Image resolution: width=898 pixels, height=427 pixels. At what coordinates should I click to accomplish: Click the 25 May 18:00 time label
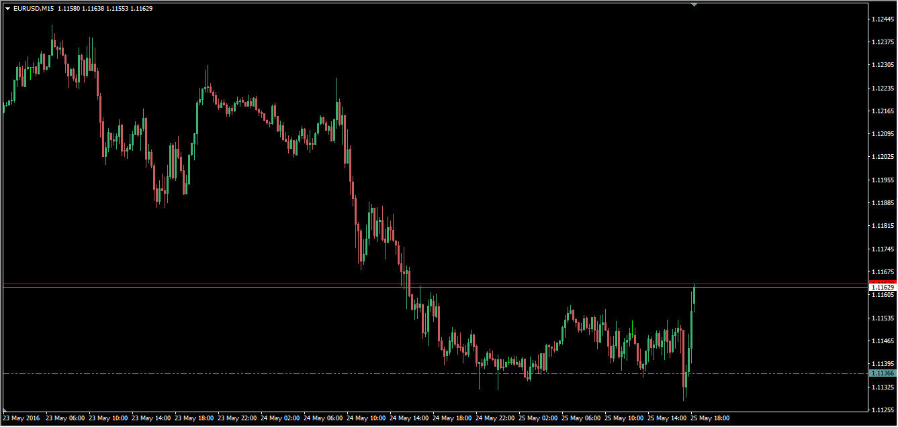pyautogui.click(x=711, y=418)
